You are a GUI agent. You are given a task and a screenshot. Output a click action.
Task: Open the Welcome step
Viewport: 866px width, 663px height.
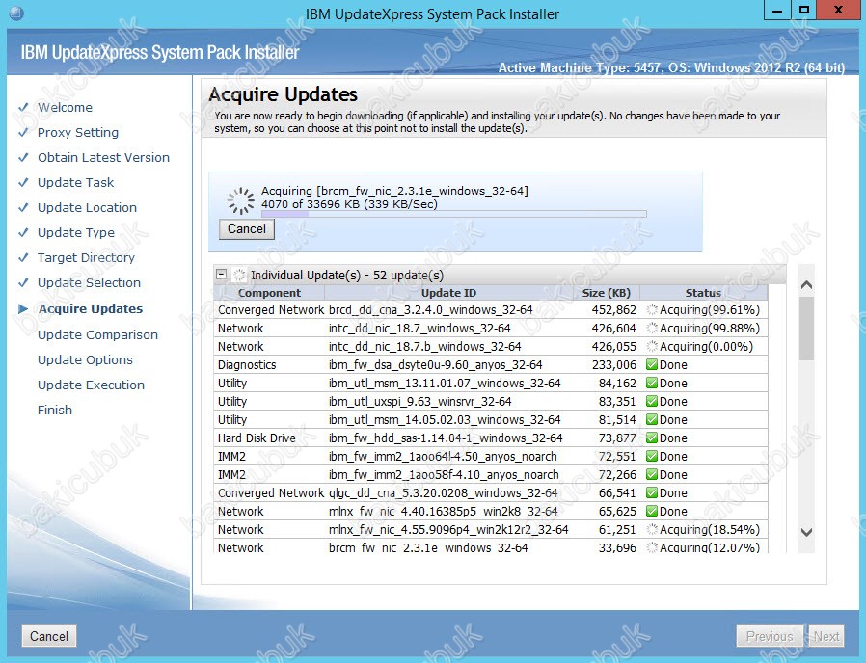click(x=66, y=108)
